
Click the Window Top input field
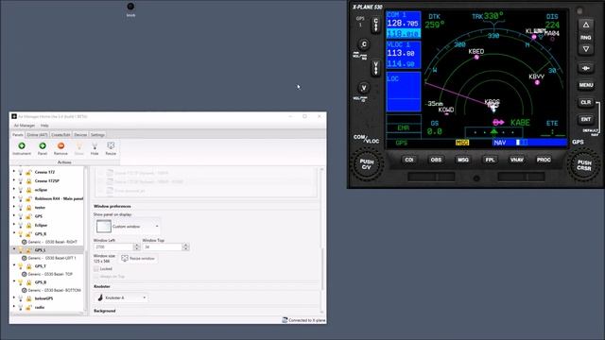pyautogui.click(x=163, y=246)
